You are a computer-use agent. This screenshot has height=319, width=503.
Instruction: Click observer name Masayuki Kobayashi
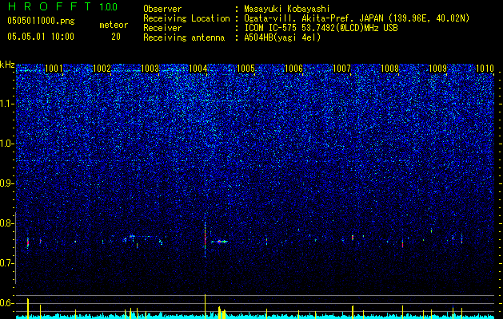point(287,9)
